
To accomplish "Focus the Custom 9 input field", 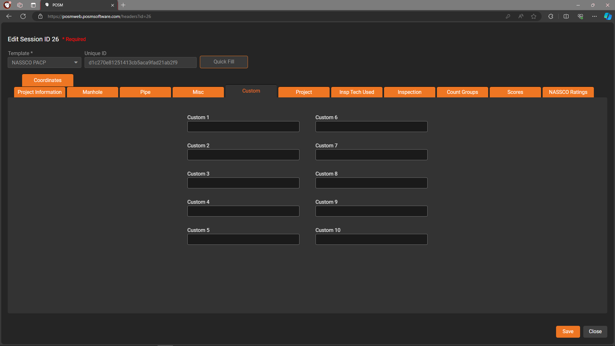I will coord(372,211).
